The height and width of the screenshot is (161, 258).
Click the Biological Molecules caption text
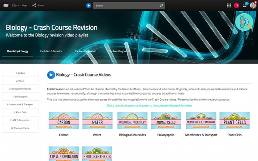coord(132,135)
